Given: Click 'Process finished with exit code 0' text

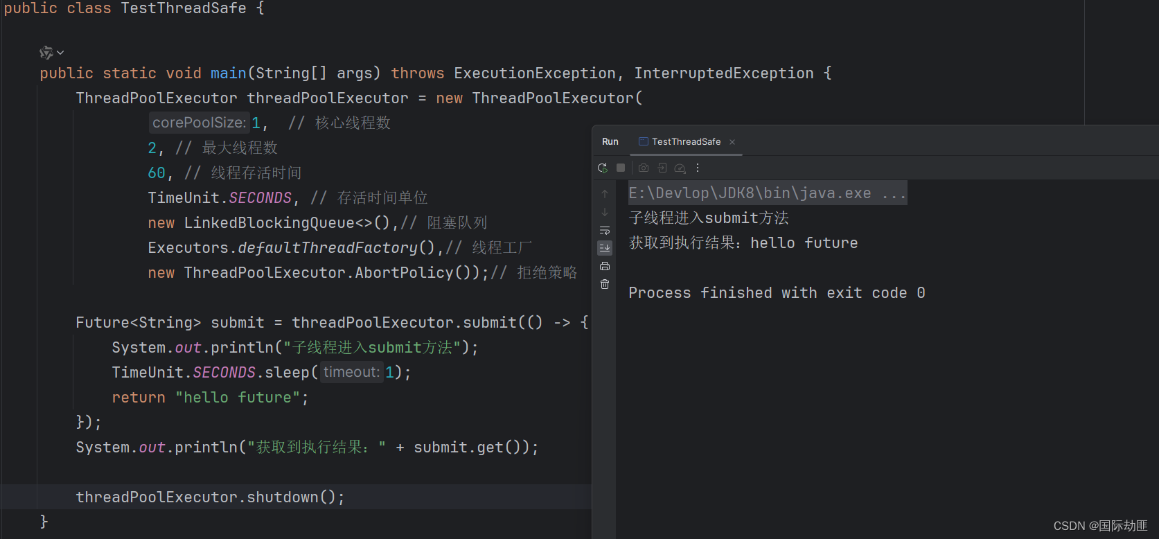Looking at the screenshot, I should tap(777, 293).
